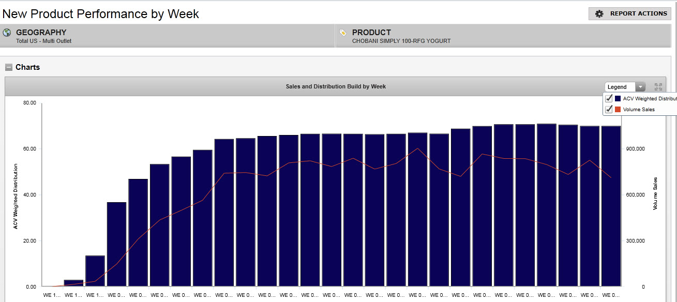Image resolution: width=677 pixels, height=302 pixels.
Task: Open the Chobani Simply 100 product selector
Action: pos(401,41)
